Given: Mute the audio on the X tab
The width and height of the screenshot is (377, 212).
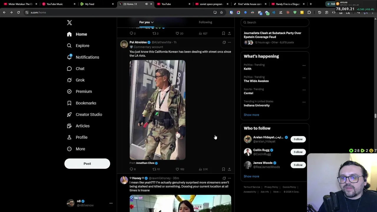Looking at the screenshot, I should pos(146,4).
